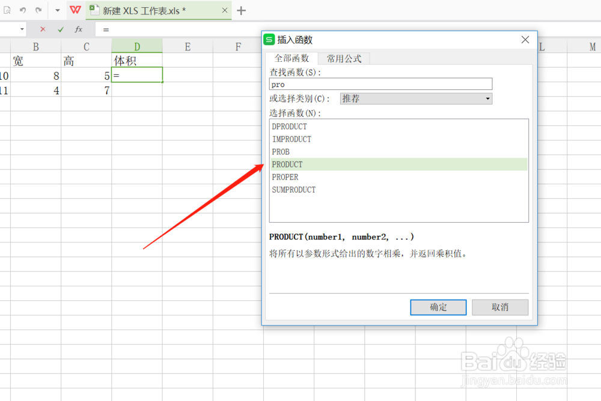Viewport: 601px width, 401px height.
Task: Open the quick access toolbar dropdown arrow
Action: (x=58, y=10)
